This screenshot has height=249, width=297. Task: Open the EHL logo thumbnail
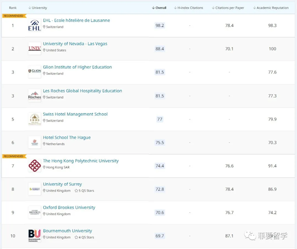coord(35,25)
